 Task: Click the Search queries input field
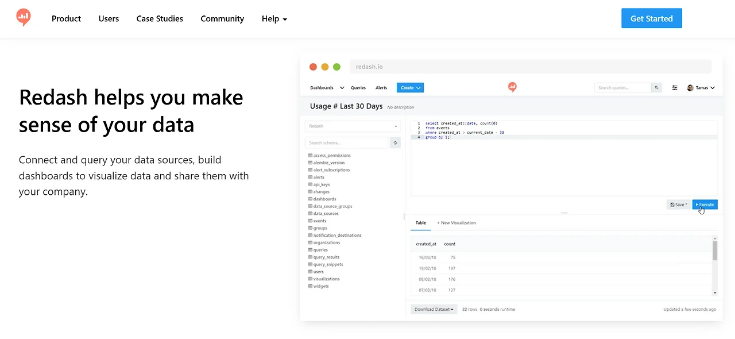coord(623,88)
